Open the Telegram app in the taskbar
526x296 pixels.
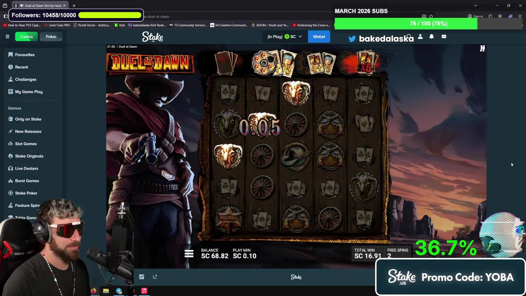coord(119,291)
